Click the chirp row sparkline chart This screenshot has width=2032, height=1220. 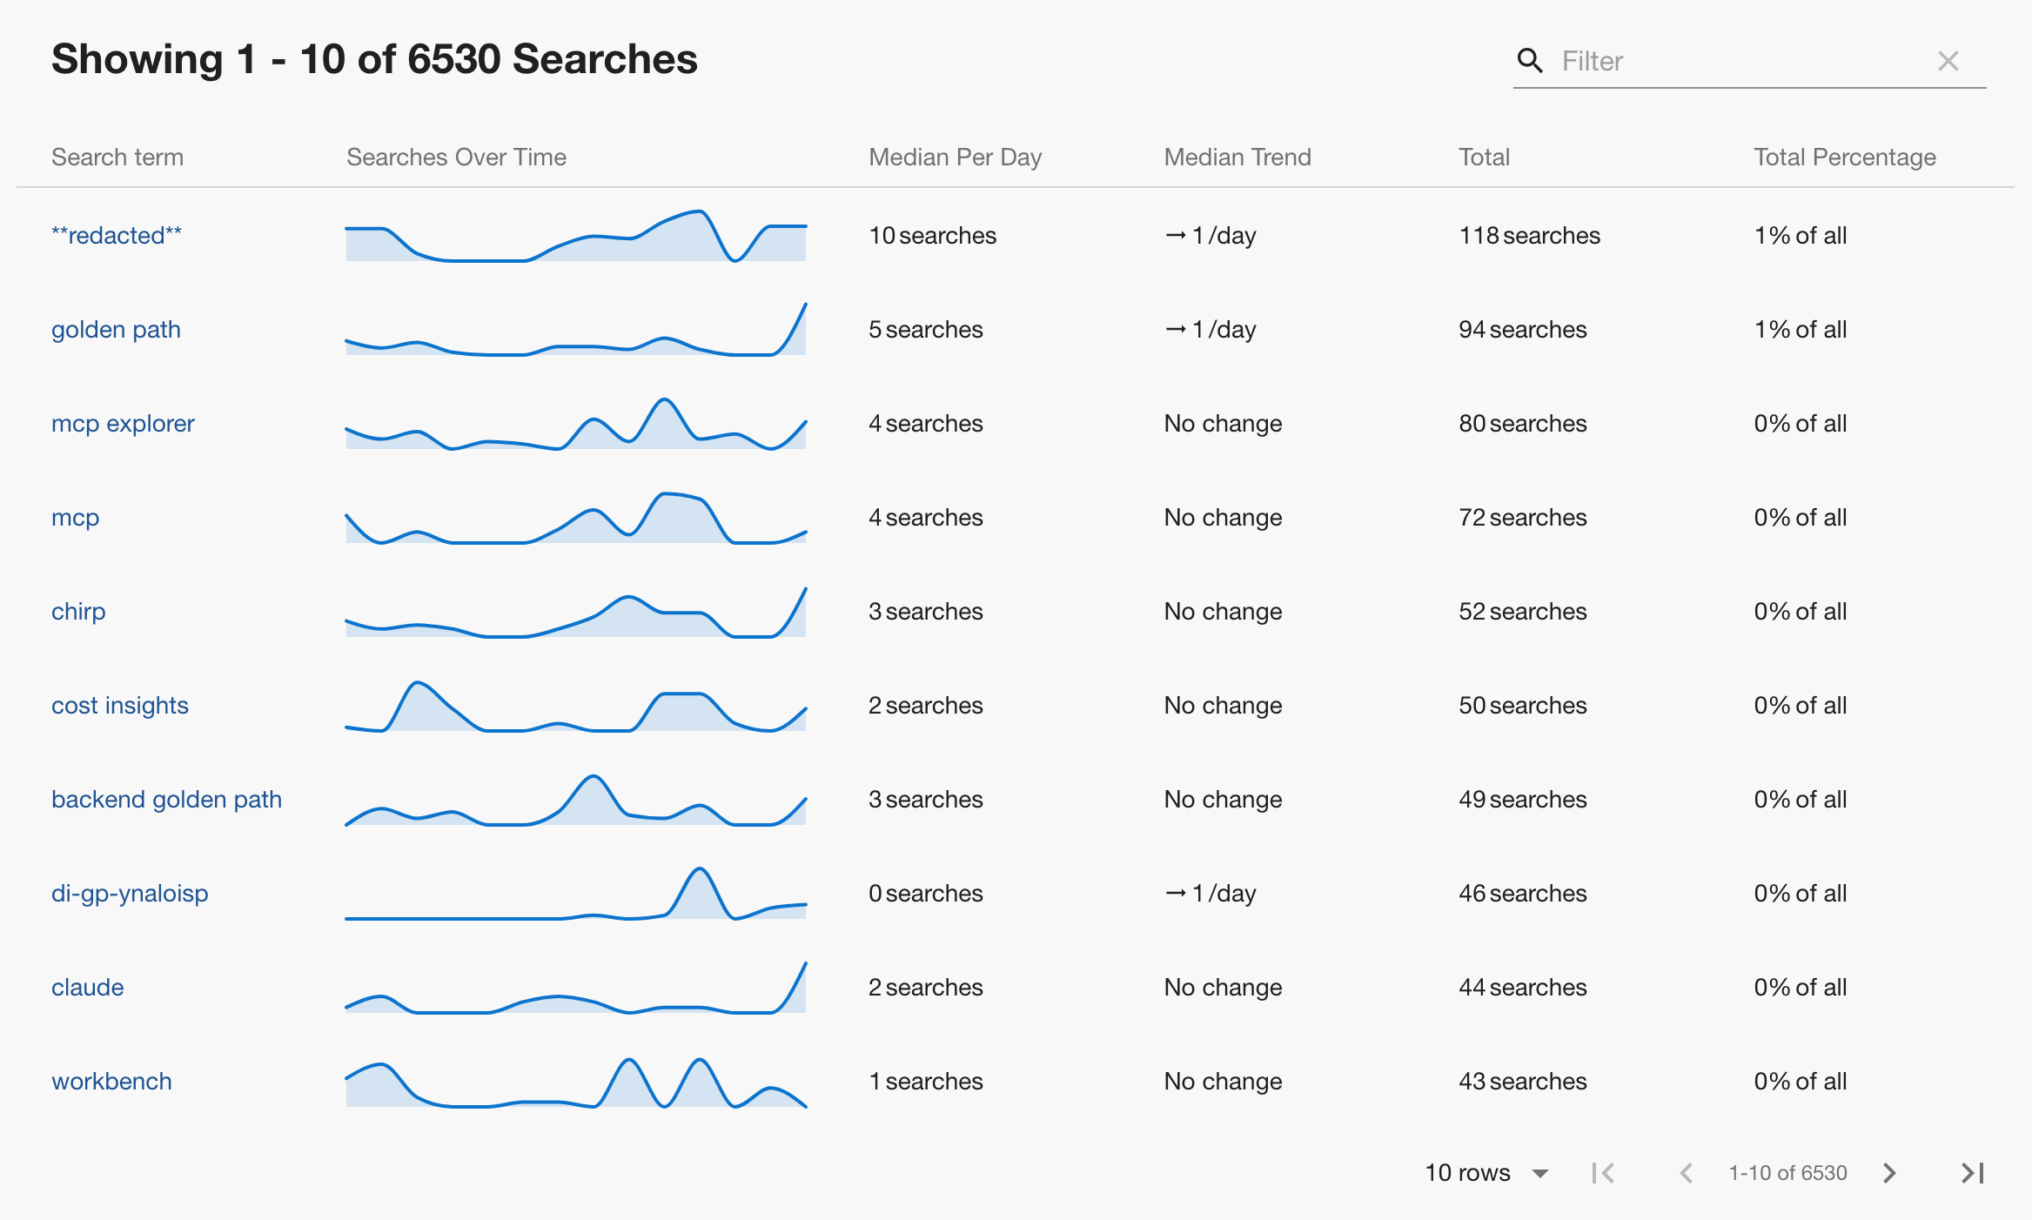[576, 611]
